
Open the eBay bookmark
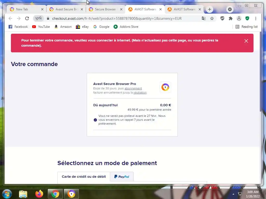tap(82, 27)
